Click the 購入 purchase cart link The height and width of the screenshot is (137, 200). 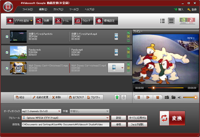click(x=179, y=10)
